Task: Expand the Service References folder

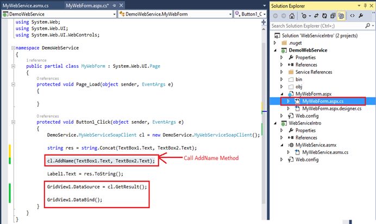Action: (x=281, y=72)
